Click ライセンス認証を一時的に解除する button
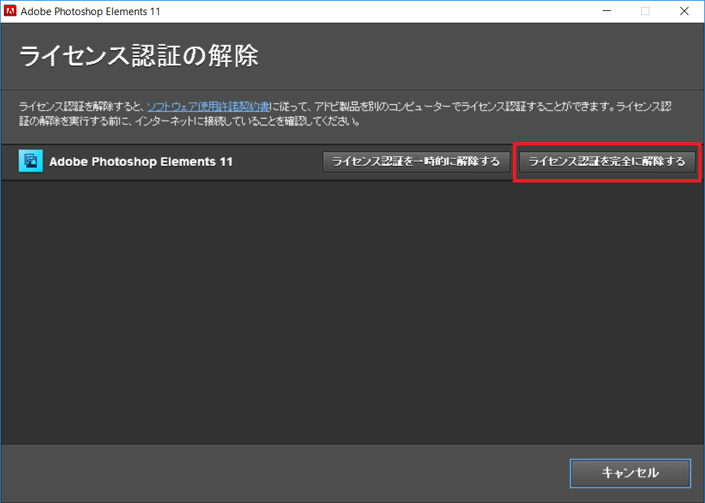Screen dimensions: 705x503 coord(416,162)
